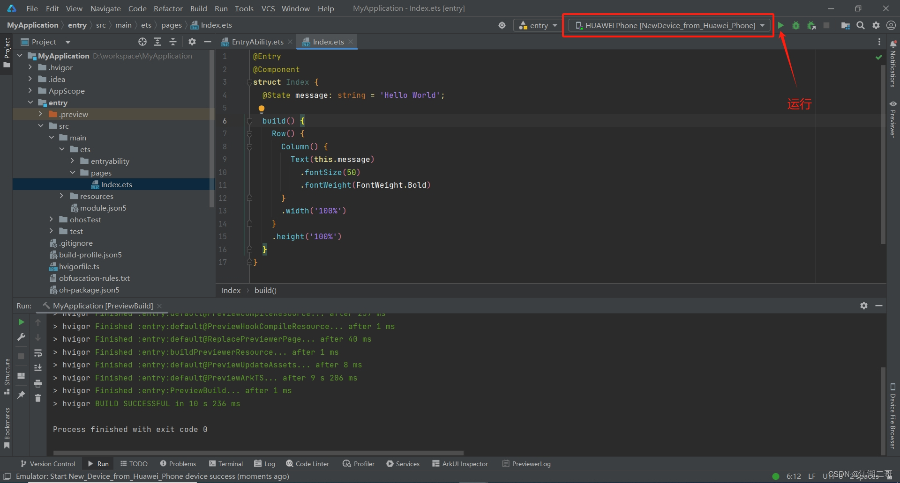Open the Problems tool window

(178, 464)
